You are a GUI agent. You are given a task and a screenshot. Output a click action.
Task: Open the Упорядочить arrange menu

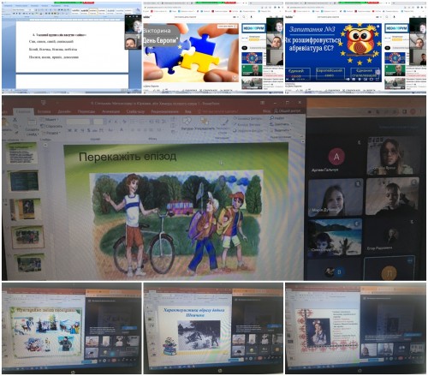pyautogui.click(x=205, y=123)
